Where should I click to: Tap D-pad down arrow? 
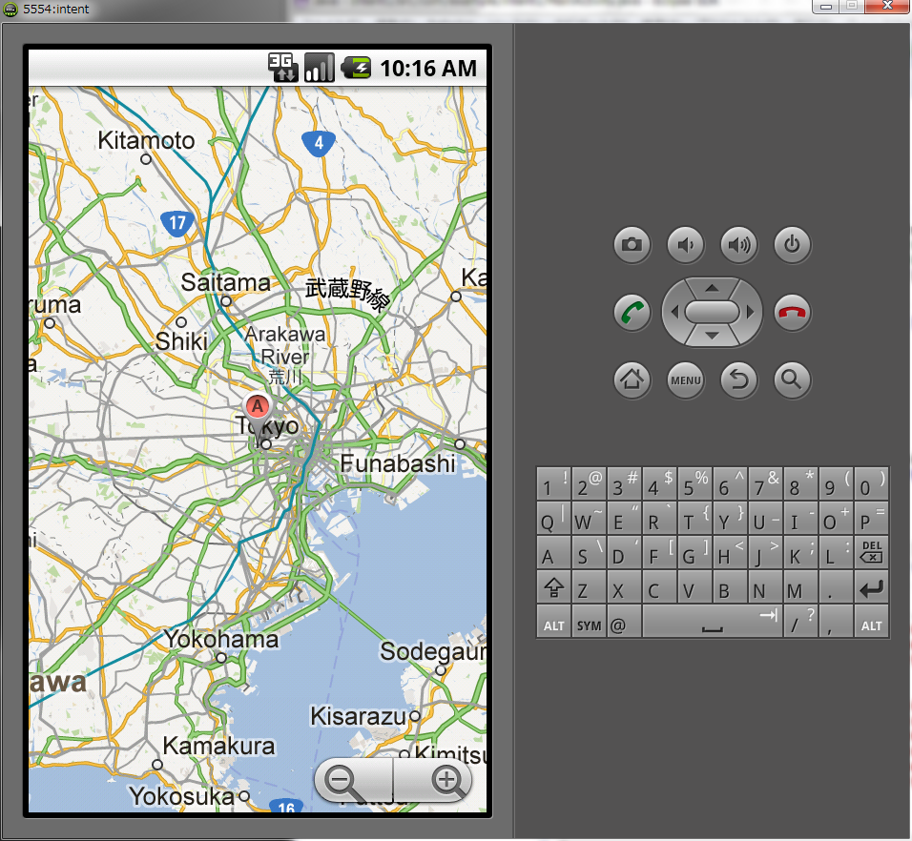click(x=712, y=336)
